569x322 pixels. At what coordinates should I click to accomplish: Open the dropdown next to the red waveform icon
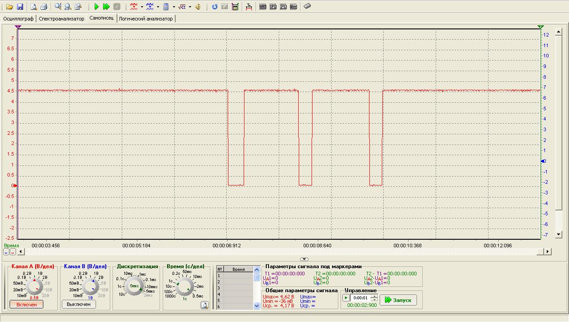142,7
